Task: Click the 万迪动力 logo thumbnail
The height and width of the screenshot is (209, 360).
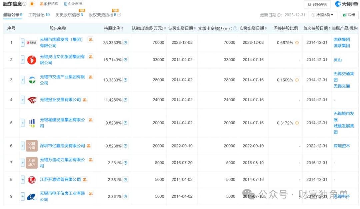Action: click(x=32, y=163)
